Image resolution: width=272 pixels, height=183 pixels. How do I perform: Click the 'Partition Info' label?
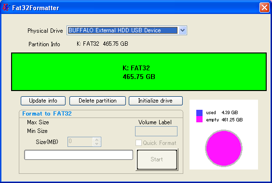click(x=44, y=44)
